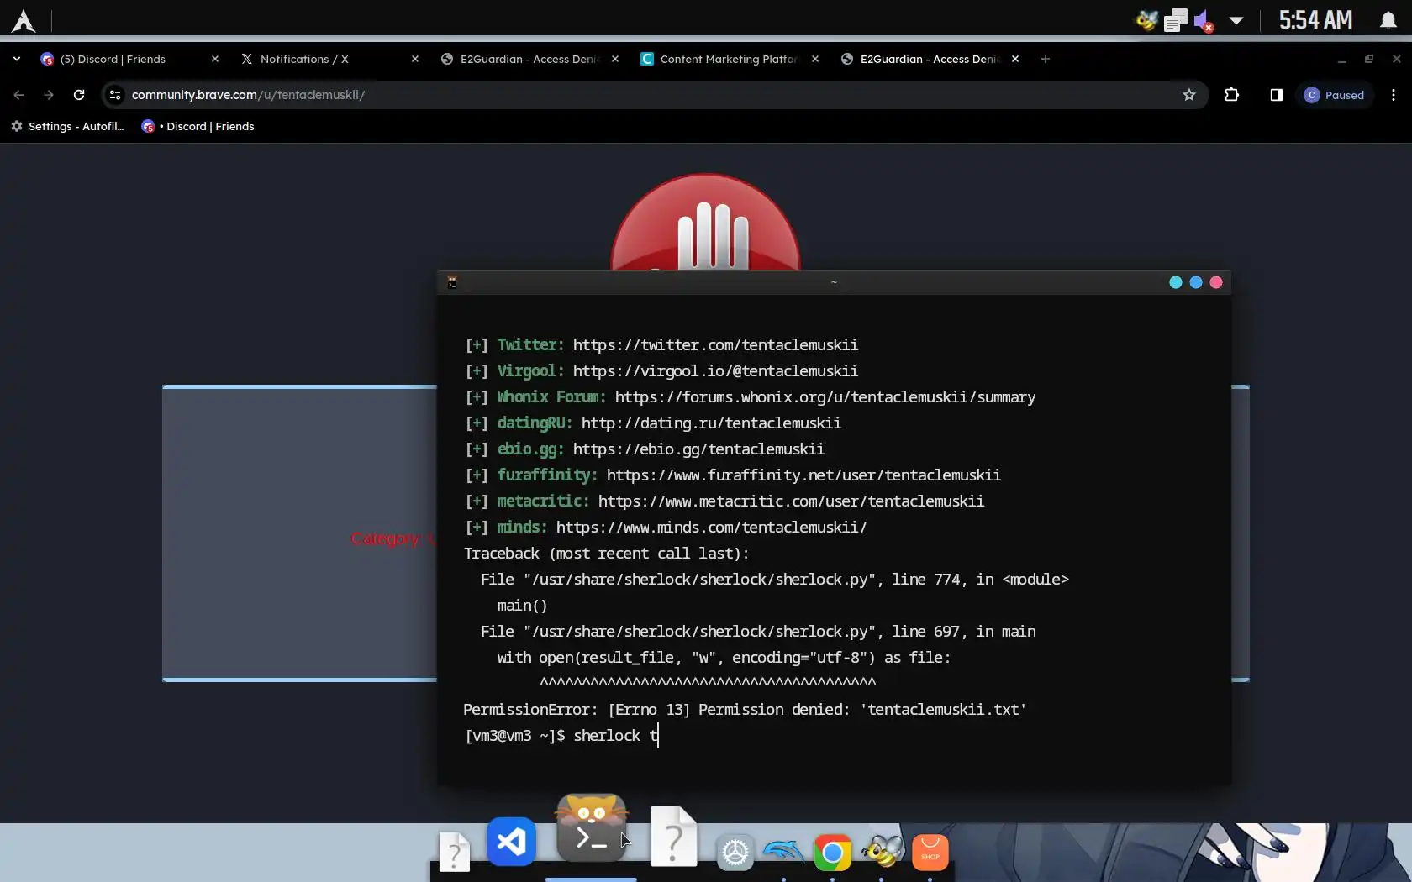Open the clipboard manager tray icon

point(1175,20)
